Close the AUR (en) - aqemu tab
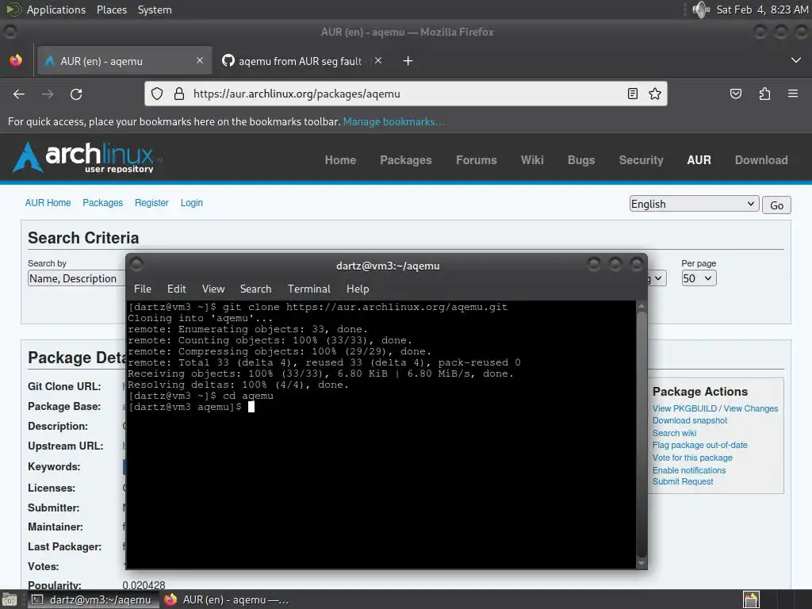The width and height of the screenshot is (812, 609). (x=200, y=60)
